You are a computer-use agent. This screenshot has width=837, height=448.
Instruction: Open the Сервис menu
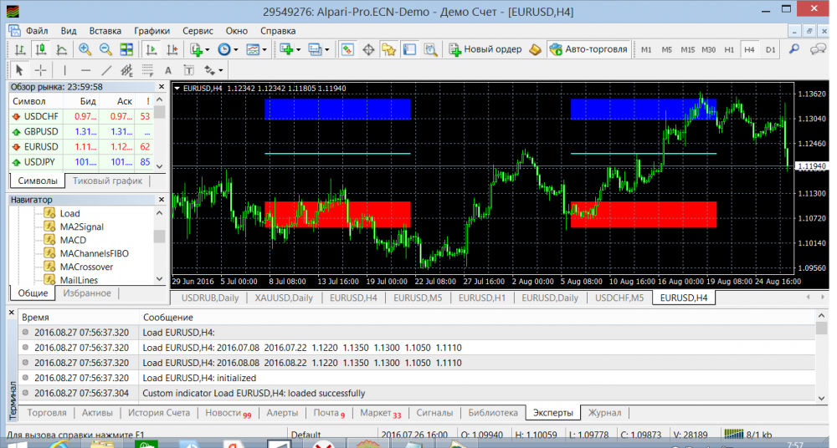198,31
